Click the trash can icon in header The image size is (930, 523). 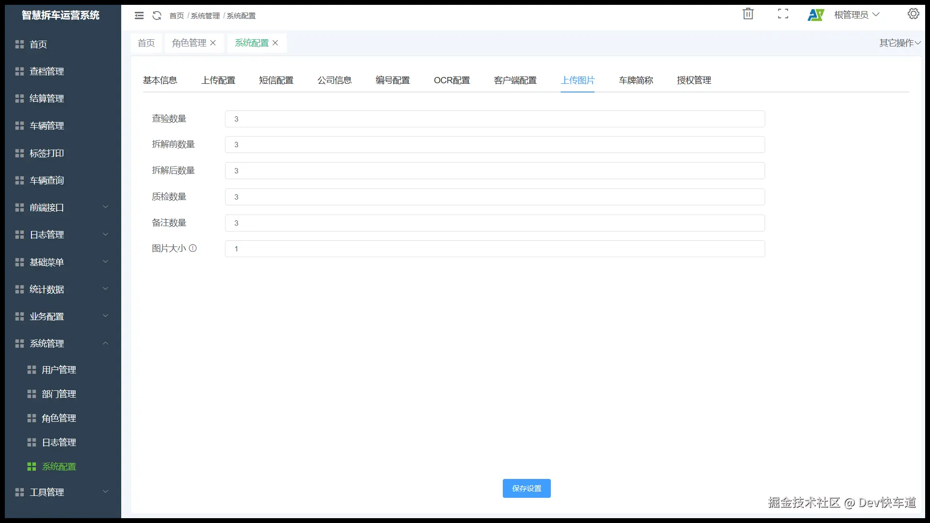(x=748, y=14)
